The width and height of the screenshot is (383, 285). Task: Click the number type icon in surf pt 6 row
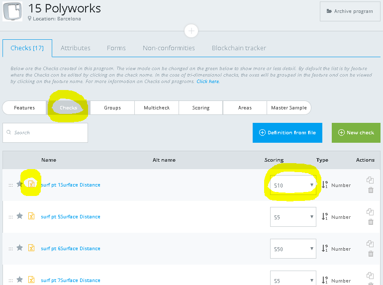point(325,248)
